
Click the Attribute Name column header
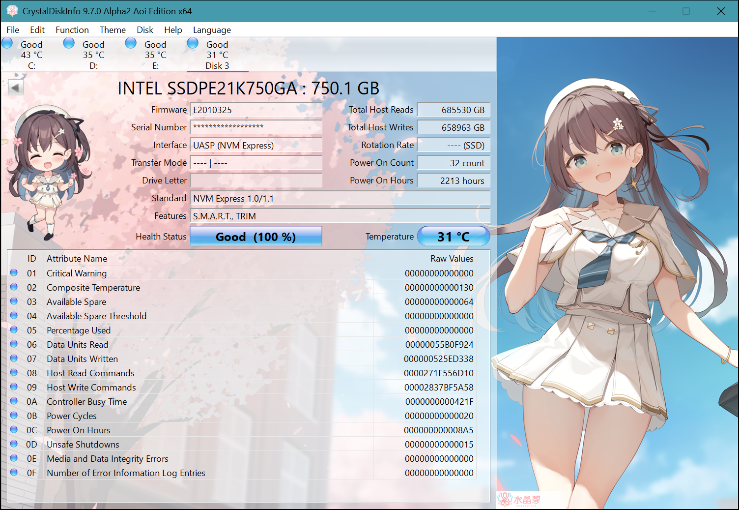77,258
